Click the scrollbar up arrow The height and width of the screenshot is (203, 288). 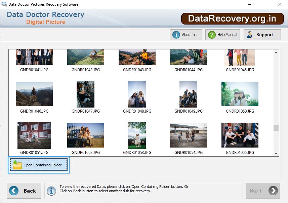[276, 52]
